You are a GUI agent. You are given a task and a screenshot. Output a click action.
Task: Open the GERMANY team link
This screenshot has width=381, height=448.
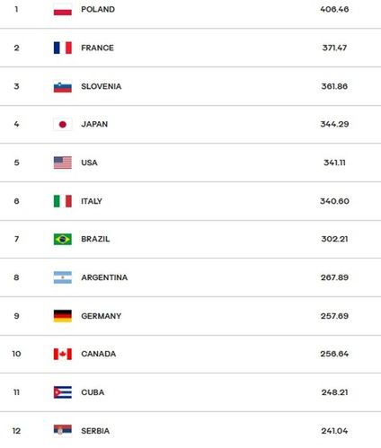102,316
